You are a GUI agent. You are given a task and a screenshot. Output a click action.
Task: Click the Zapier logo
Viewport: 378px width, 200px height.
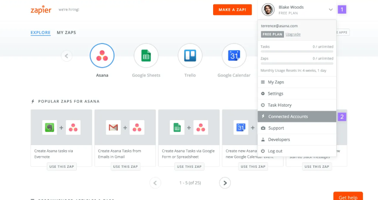point(41,10)
